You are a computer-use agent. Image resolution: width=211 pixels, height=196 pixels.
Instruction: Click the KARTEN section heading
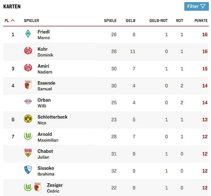coord(12,6)
